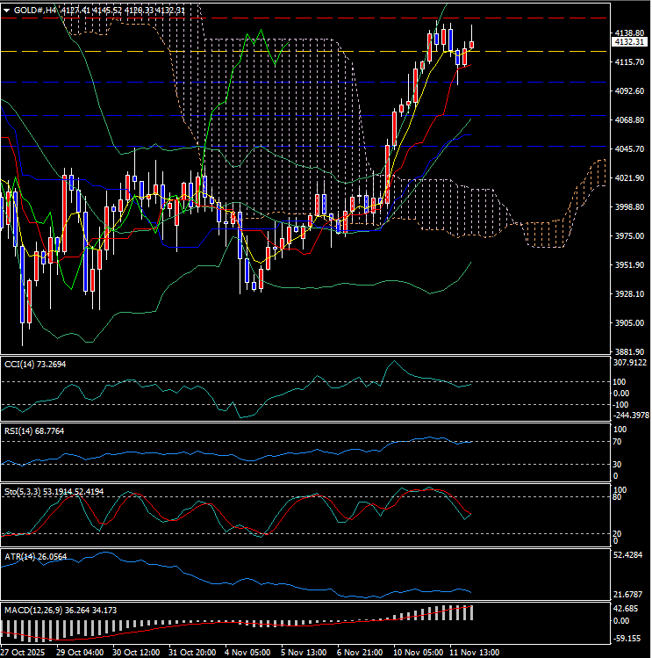Viewport: 652px width, 658px height.
Task: Click the latest red candlestick on the chart
Action: [472, 44]
